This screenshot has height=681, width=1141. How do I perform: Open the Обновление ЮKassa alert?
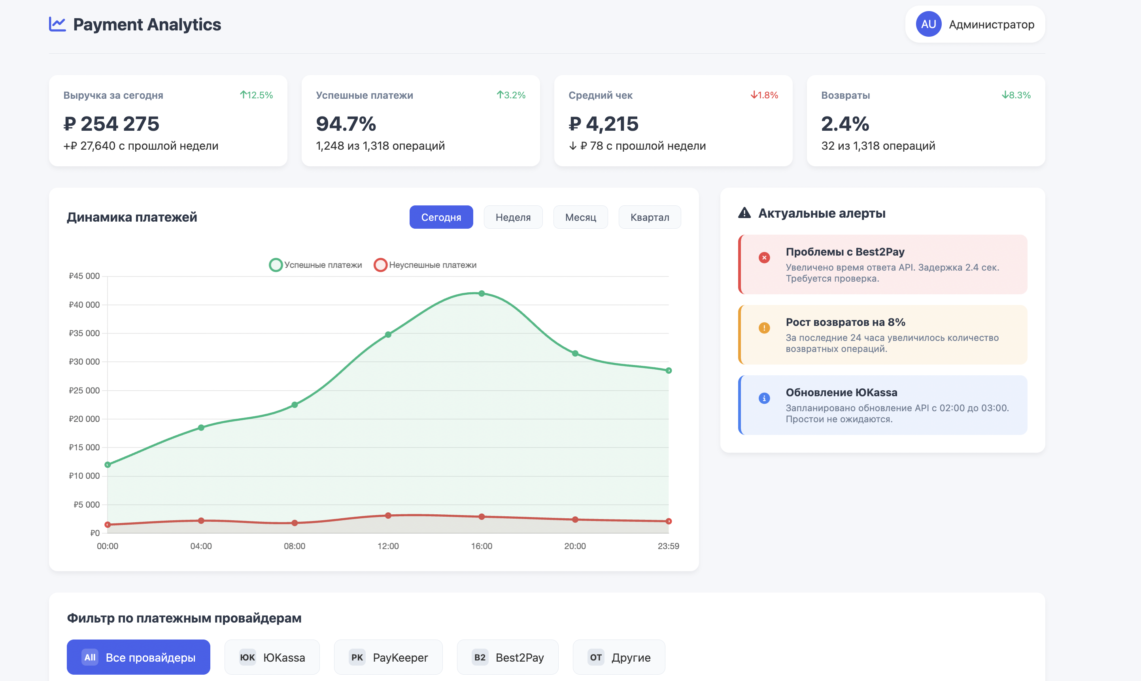pos(882,405)
